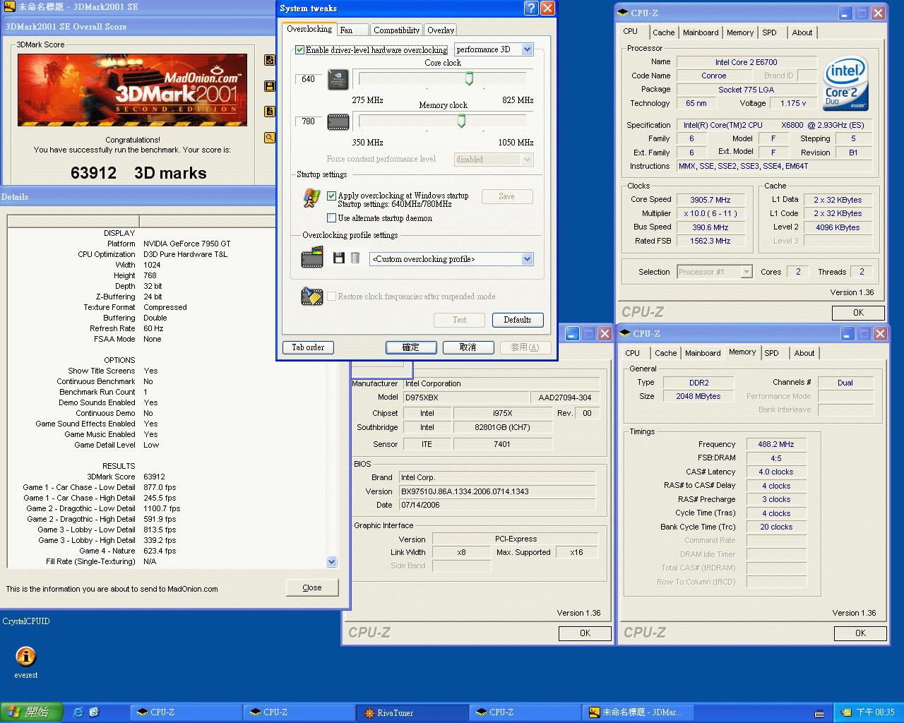904x723 pixels.
Task: Click the Platform value NVIDIA GeForce 7950 GT
Action: point(187,244)
